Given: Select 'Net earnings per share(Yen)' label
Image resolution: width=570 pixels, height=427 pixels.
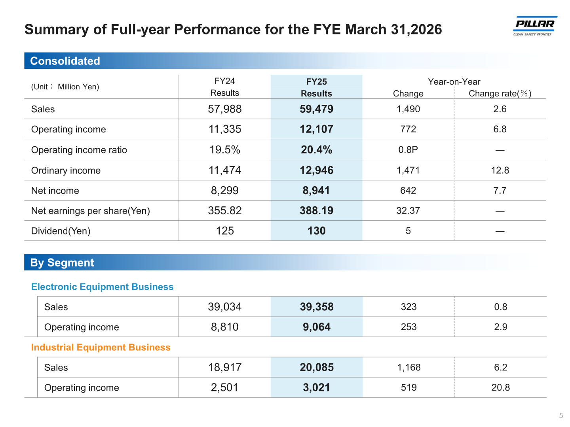Looking at the screenshot, I should pyautogui.click(x=91, y=211).
